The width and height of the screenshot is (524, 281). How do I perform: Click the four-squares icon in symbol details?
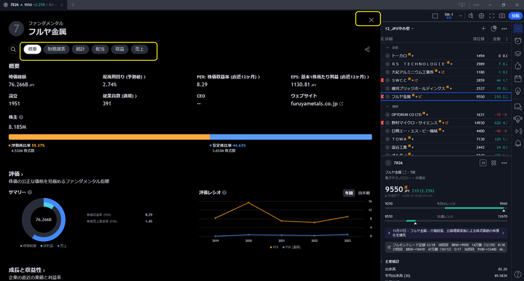point(494,163)
